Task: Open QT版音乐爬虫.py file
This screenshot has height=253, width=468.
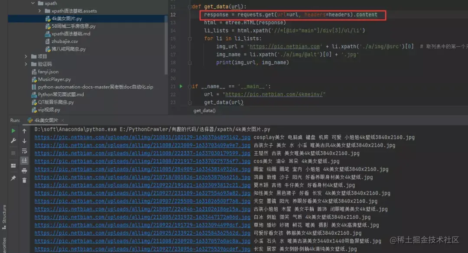Action: 56,102
